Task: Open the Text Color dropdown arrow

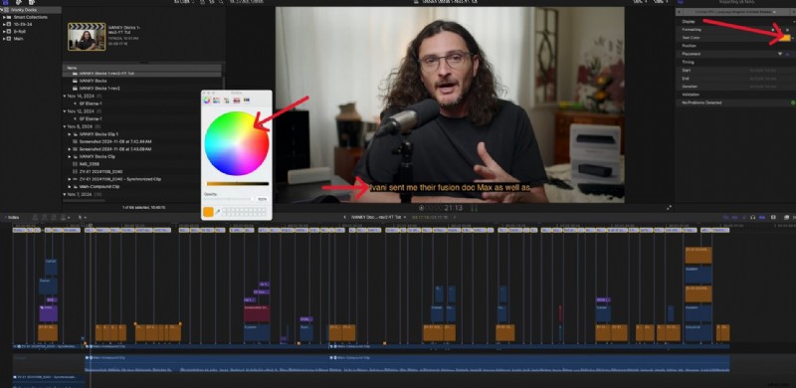Action: [x=792, y=38]
